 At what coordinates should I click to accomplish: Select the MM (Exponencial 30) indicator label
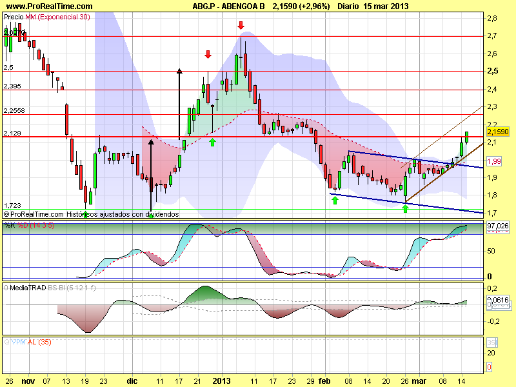(x=57, y=17)
